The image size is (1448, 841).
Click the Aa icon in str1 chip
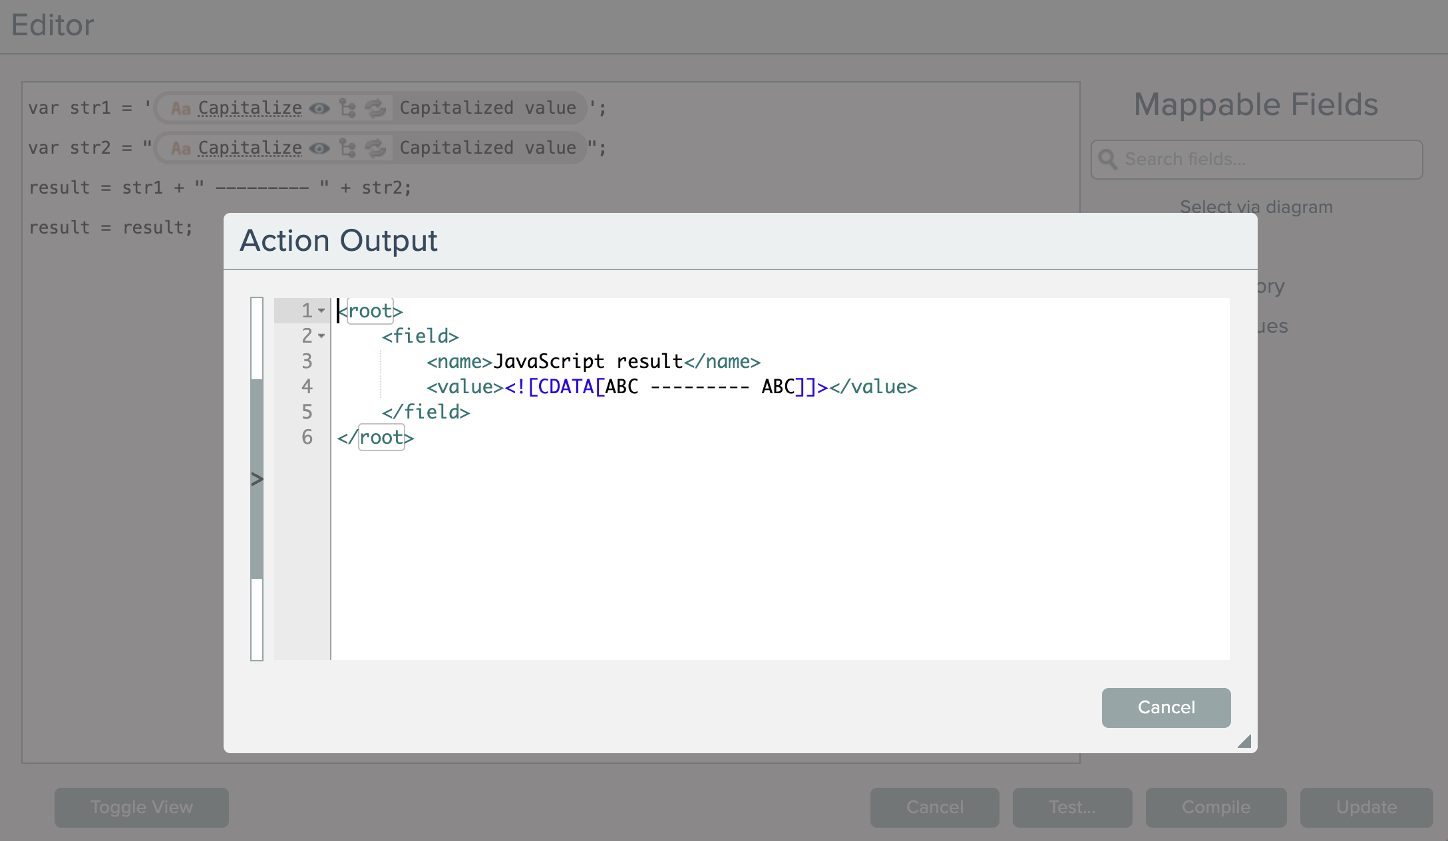[180, 108]
